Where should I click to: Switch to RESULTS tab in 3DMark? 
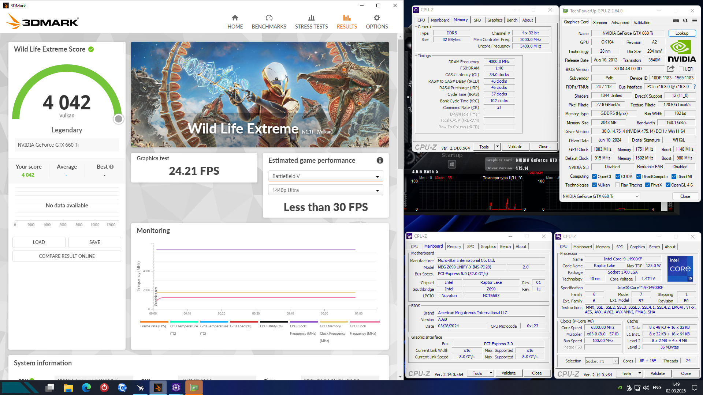coord(346,22)
